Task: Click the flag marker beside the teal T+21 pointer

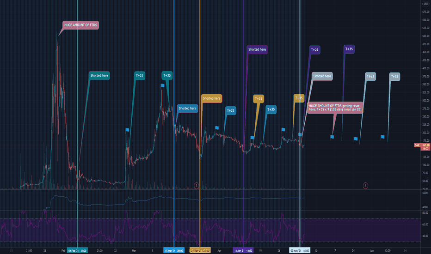Action: pos(127,130)
